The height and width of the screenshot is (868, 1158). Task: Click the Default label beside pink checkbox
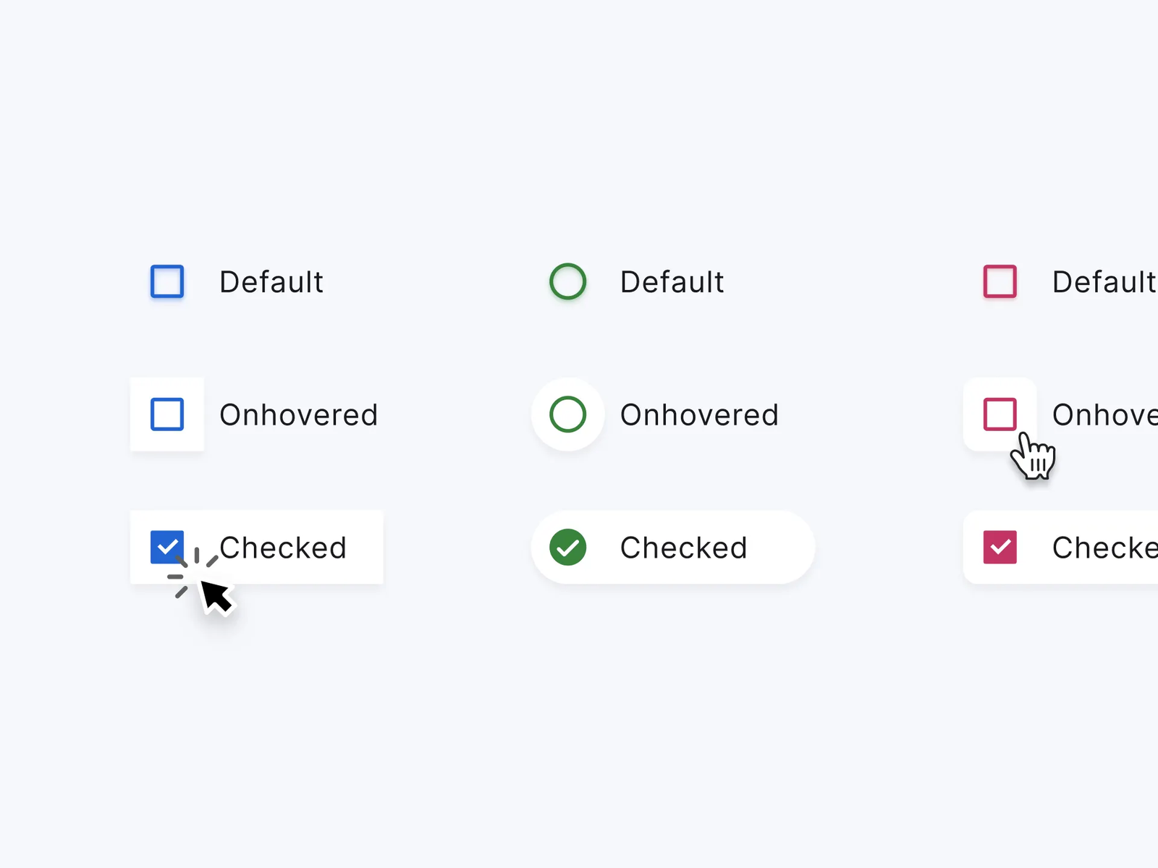point(1104,282)
